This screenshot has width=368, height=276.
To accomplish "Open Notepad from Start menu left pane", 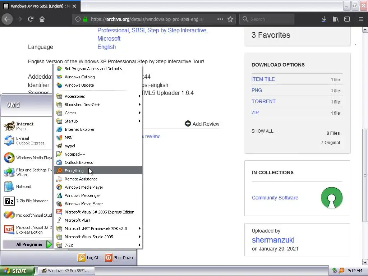I will [x=27, y=187].
